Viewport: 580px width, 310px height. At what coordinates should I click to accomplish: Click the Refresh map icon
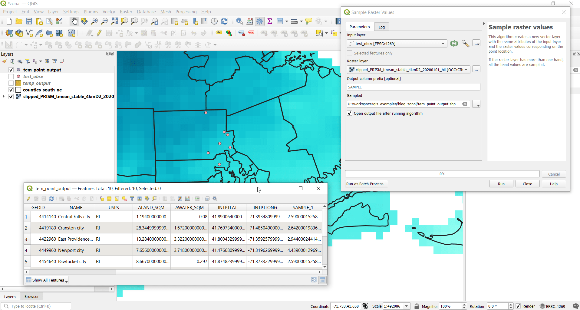tap(224, 21)
